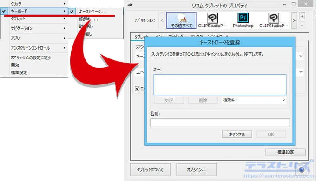Focus the 名前 text field
The image size is (316, 181).
tap(220, 123)
